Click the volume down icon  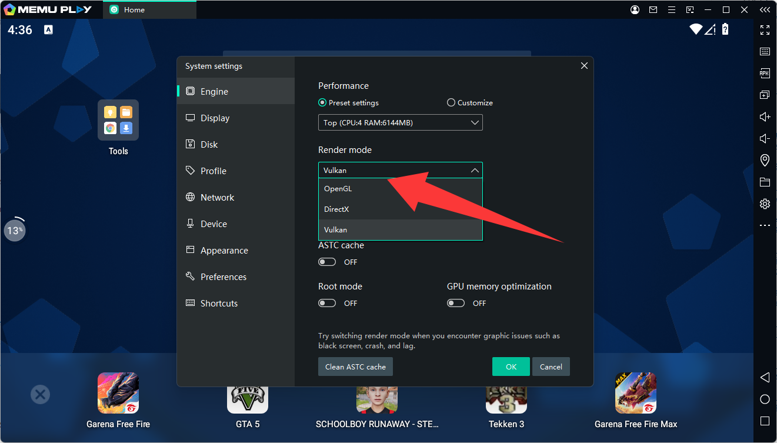pos(765,138)
